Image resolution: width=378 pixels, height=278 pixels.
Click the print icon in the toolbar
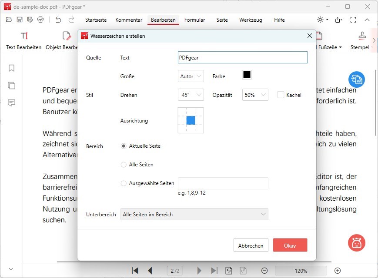click(x=40, y=20)
